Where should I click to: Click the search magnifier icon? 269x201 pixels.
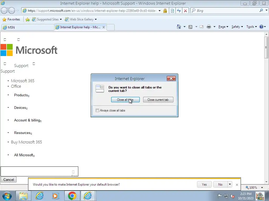click(261, 10)
